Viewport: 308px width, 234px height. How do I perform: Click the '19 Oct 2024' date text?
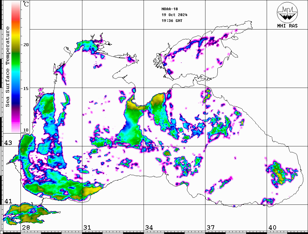pos(174,15)
